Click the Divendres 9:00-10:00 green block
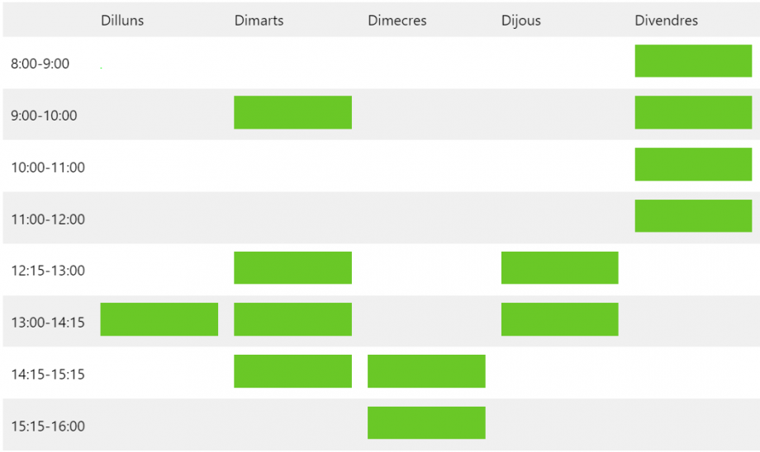This screenshot has height=452, width=760. pyautogui.click(x=693, y=112)
